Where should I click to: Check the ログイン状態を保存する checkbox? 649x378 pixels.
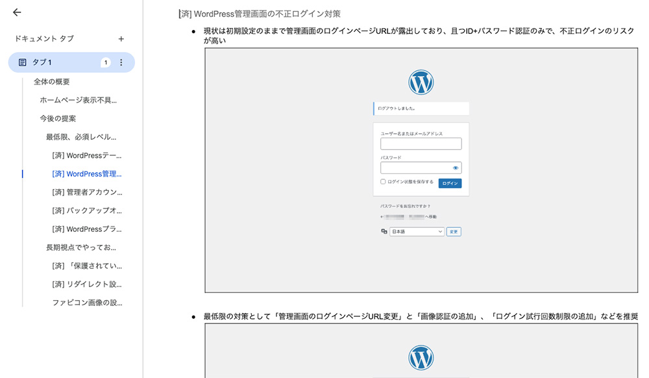(383, 183)
